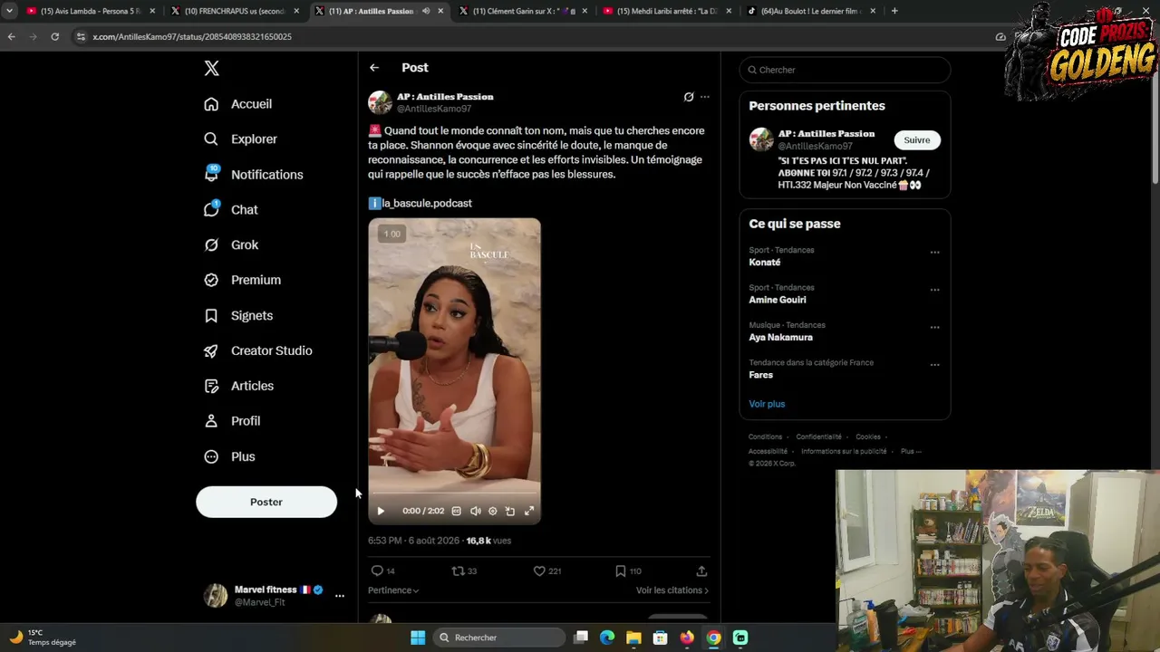
Task: Open more options for Konaté trend
Action: (934, 253)
